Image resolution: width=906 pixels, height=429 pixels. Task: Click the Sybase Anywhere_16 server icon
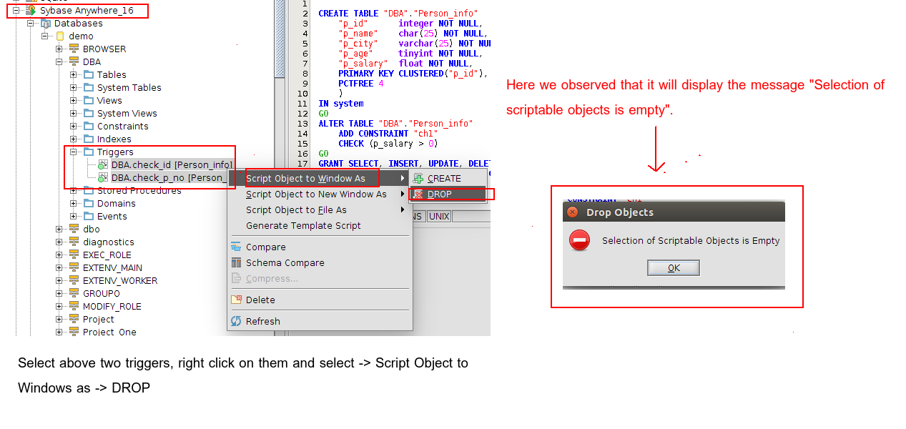pos(31,11)
